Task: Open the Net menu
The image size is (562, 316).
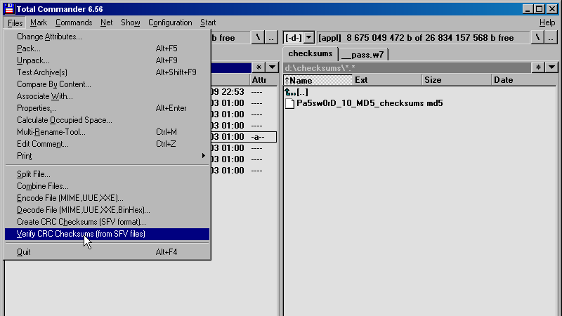Action: pyautogui.click(x=106, y=22)
